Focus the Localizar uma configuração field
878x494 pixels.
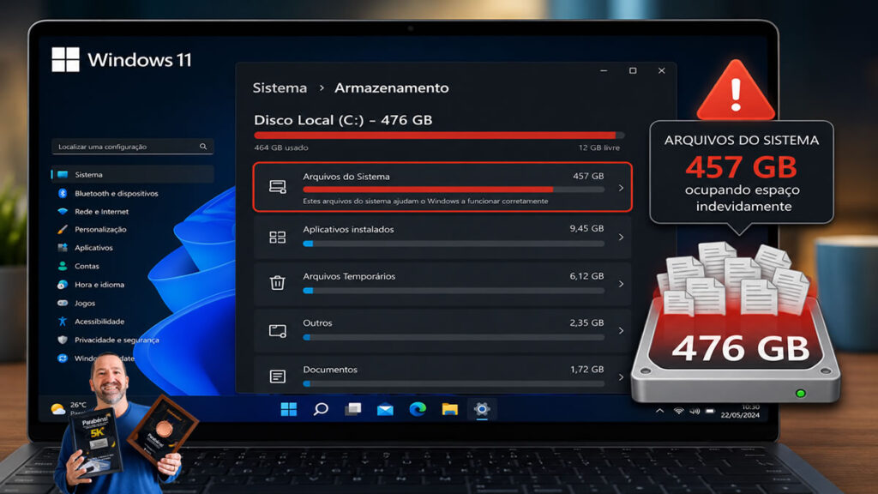(132, 146)
